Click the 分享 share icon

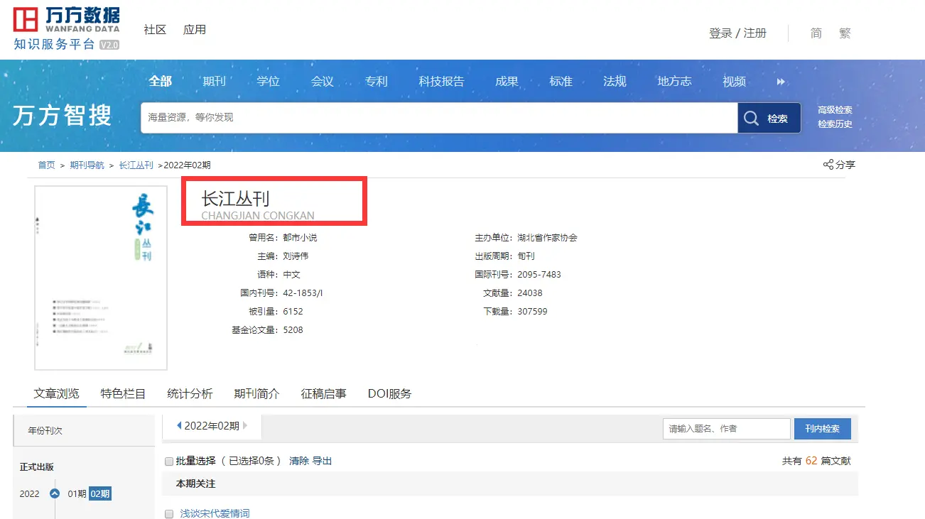click(x=828, y=165)
